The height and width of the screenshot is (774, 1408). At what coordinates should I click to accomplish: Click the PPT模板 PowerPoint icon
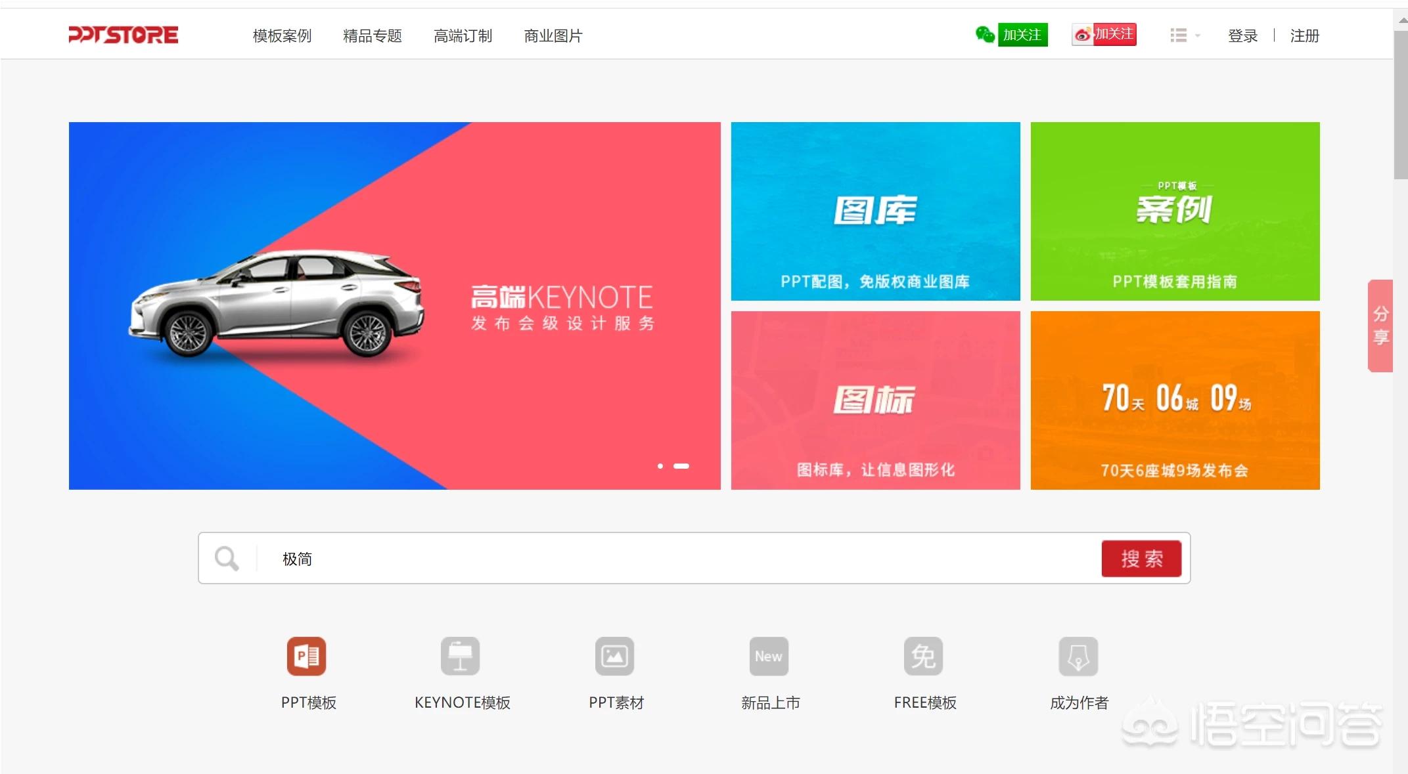(x=306, y=656)
